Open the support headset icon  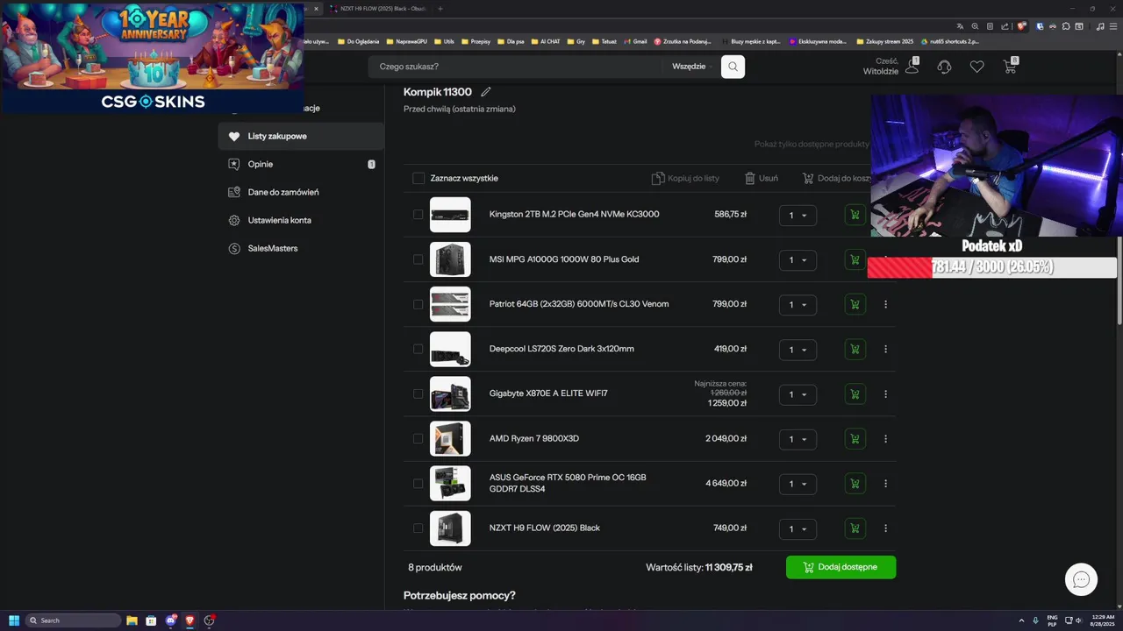pyautogui.click(x=944, y=67)
